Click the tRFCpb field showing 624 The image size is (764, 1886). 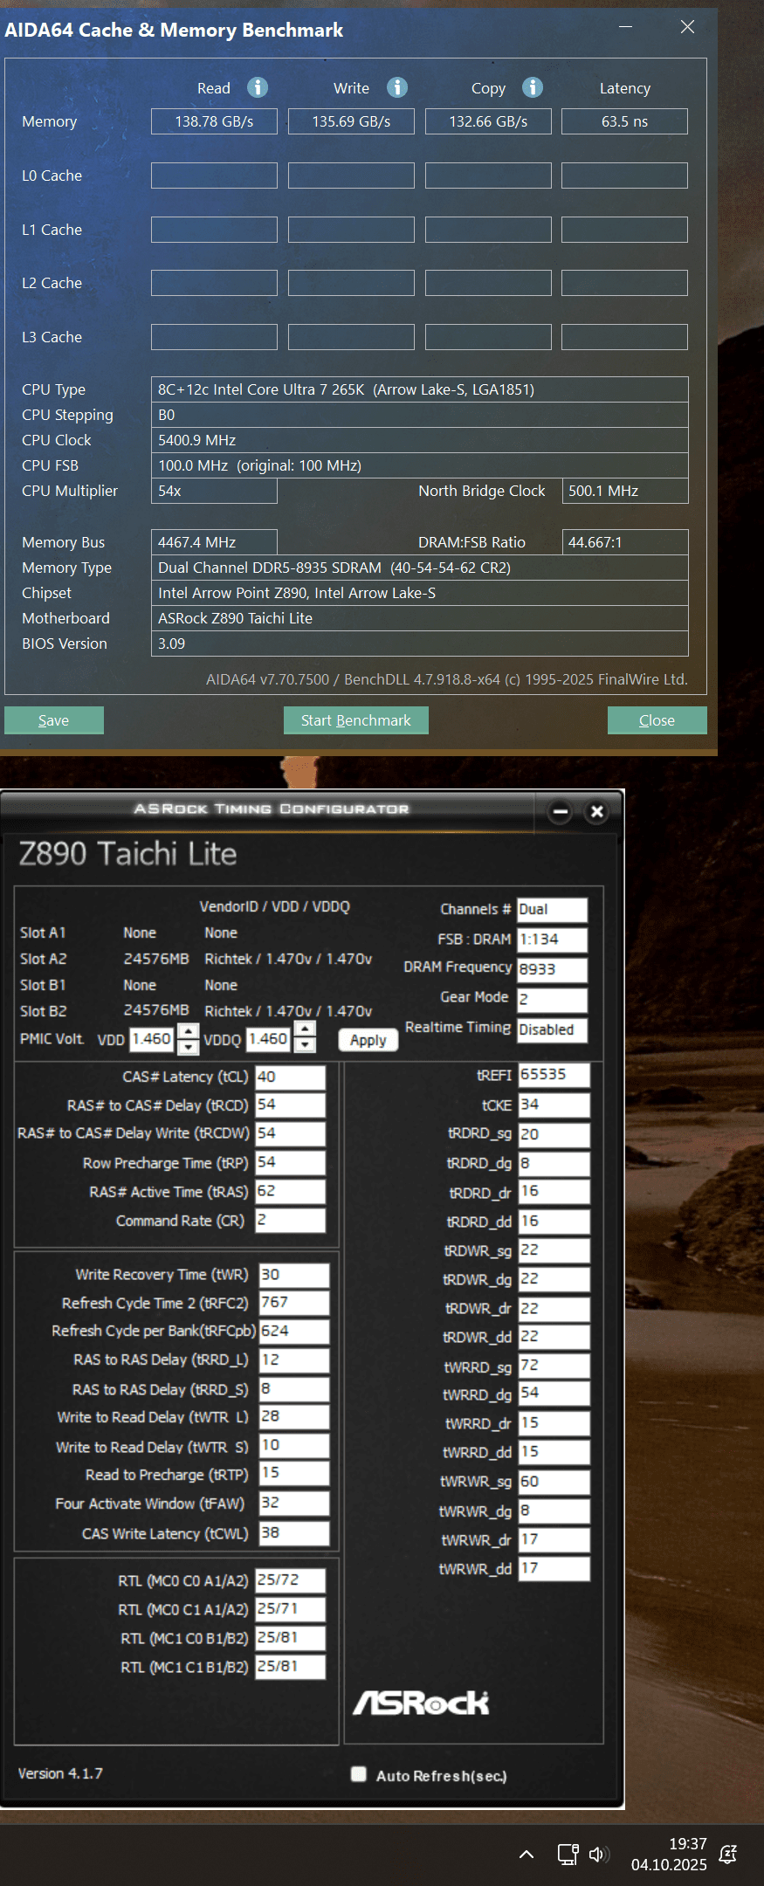pos(294,1332)
